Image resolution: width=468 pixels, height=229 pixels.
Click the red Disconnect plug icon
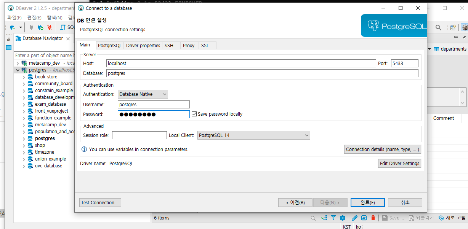(50, 27)
